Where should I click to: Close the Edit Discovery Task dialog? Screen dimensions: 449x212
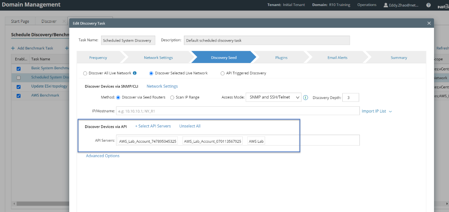(429, 23)
